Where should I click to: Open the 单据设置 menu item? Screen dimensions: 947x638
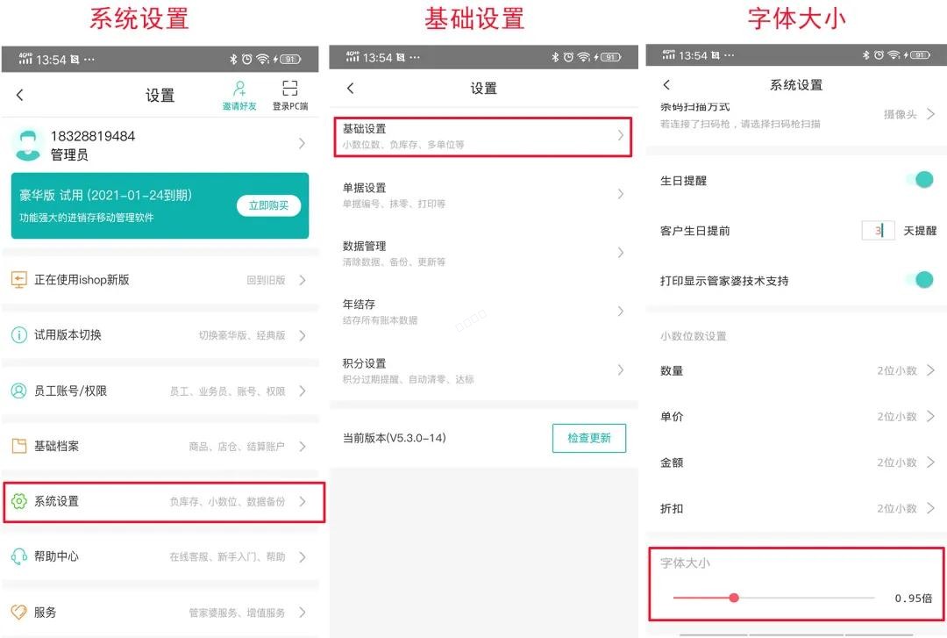coord(482,194)
